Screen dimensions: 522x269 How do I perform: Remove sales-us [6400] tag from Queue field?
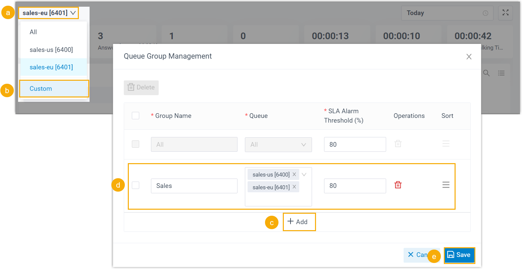click(294, 175)
